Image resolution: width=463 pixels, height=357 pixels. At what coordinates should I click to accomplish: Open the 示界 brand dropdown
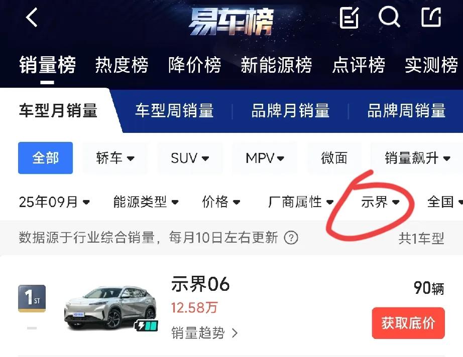coord(380,202)
